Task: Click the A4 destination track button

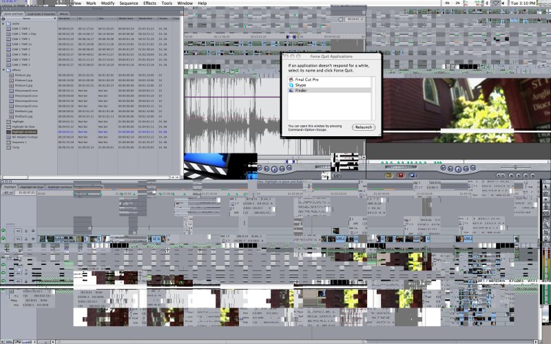Action: click(x=19, y=273)
